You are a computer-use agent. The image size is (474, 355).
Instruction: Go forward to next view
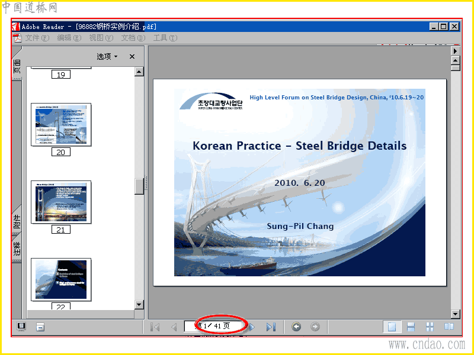click(x=315, y=327)
